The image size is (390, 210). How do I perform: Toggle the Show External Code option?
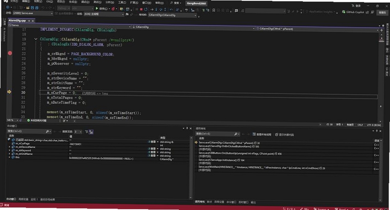284,135
